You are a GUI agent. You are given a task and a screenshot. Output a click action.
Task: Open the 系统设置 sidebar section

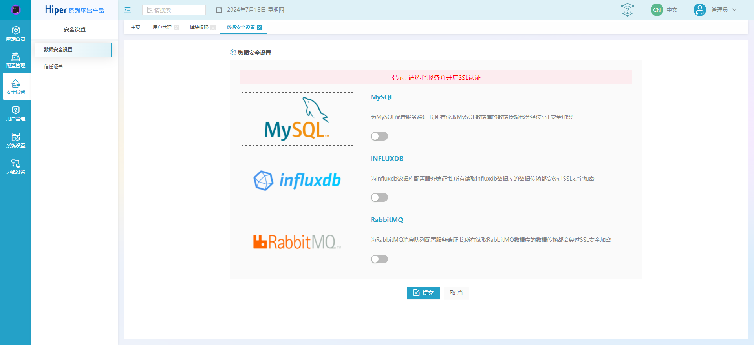point(16,140)
